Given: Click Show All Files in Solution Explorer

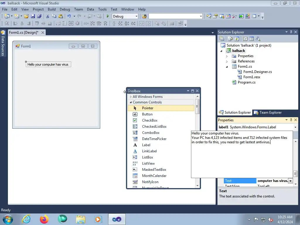Looking at the screenshot, I should (x=230, y=39).
